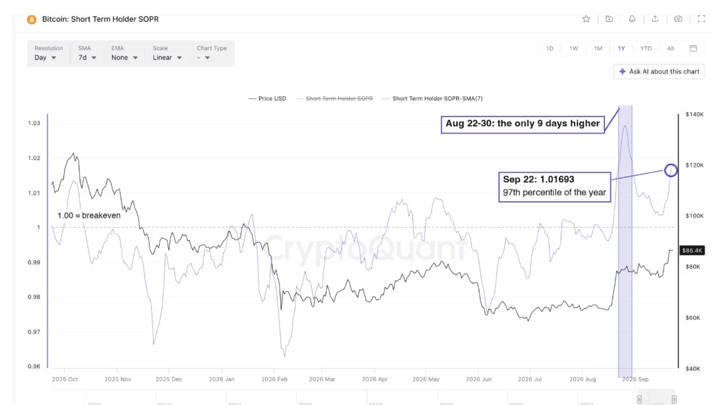
Task: Open the calendar date picker icon
Action: click(x=693, y=48)
